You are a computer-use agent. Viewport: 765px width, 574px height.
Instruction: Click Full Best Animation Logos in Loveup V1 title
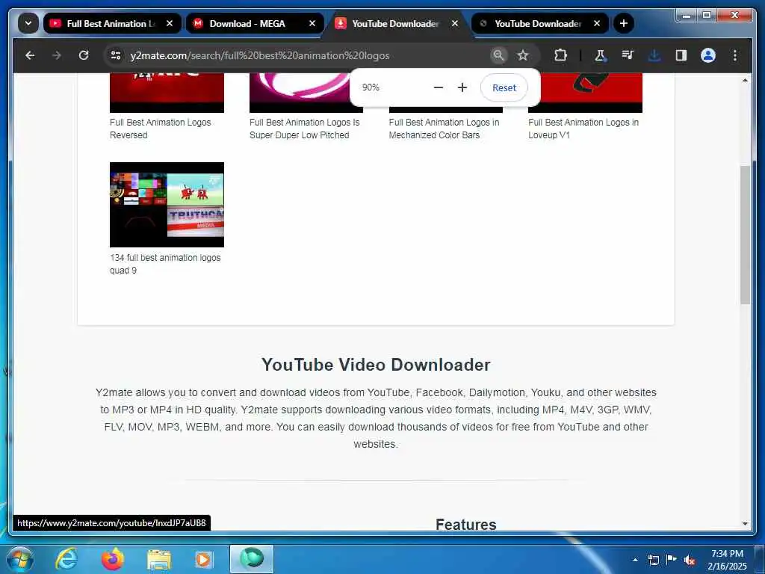click(x=583, y=129)
